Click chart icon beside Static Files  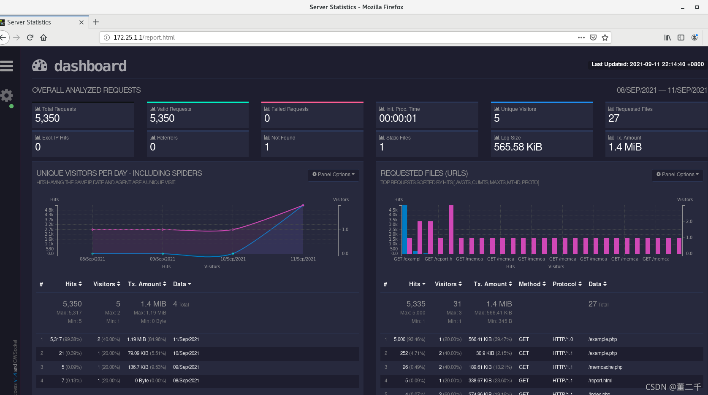(382, 137)
